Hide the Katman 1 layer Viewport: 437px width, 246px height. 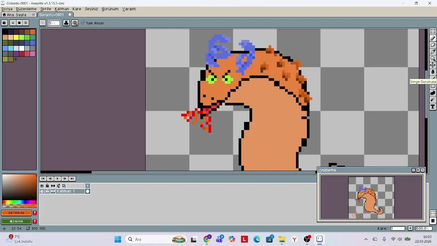tap(42, 191)
